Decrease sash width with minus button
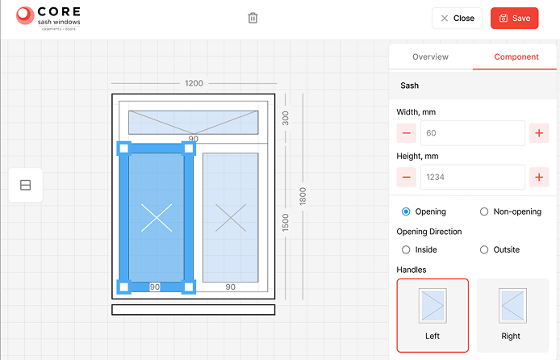 pos(407,133)
